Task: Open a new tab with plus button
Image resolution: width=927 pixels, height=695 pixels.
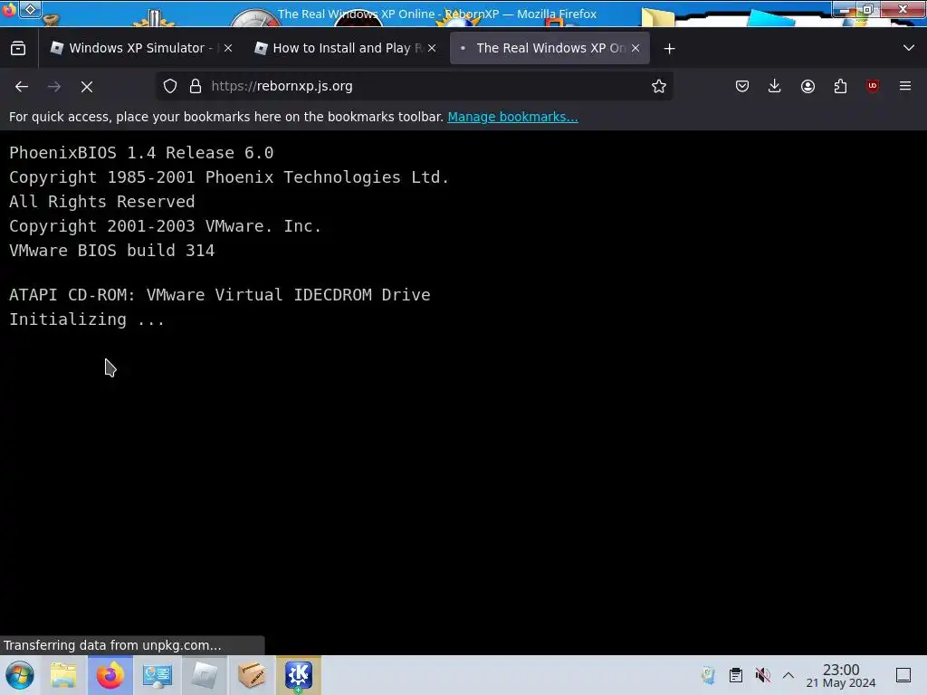Action: 669,49
